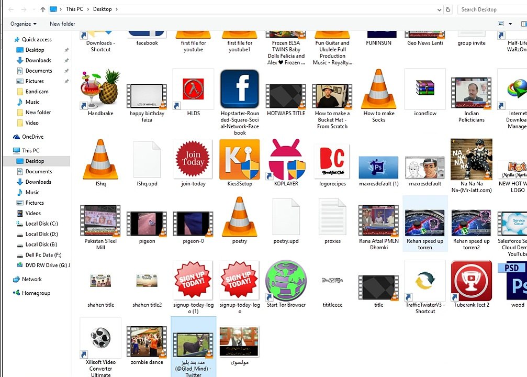Open Local Disk (C:) in navigation pane
527x377 pixels.
[42, 224]
